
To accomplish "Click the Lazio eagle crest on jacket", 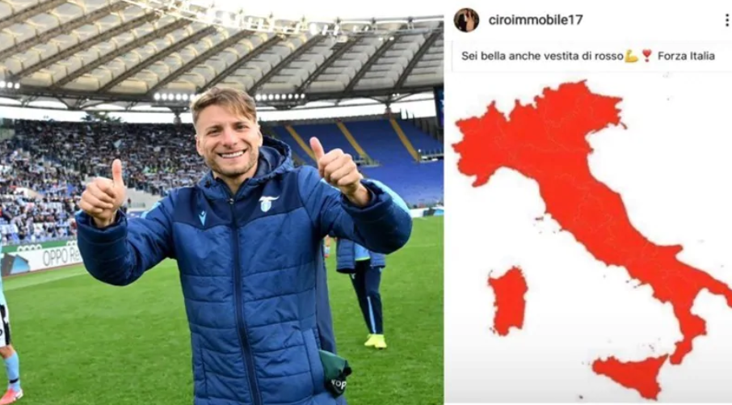I will click(x=268, y=203).
